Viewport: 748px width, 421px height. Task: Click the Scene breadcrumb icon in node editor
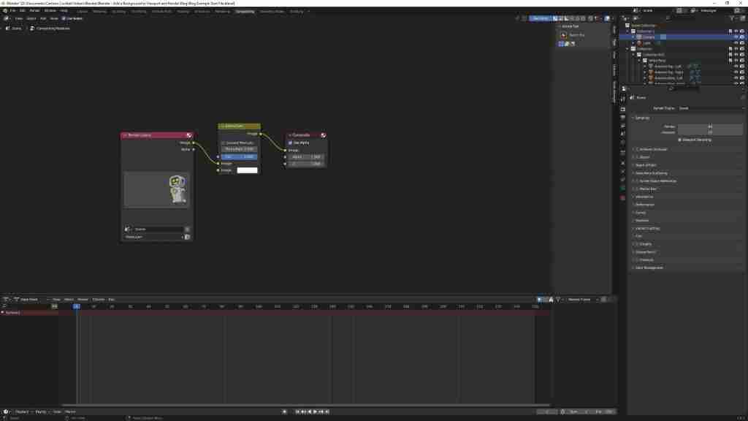click(7, 29)
